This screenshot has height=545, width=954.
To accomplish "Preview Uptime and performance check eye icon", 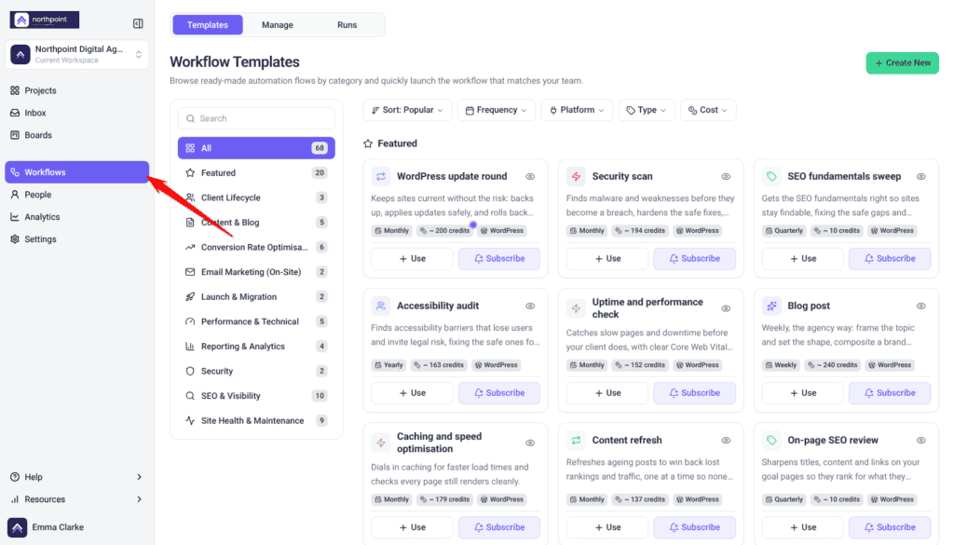I will (x=726, y=309).
